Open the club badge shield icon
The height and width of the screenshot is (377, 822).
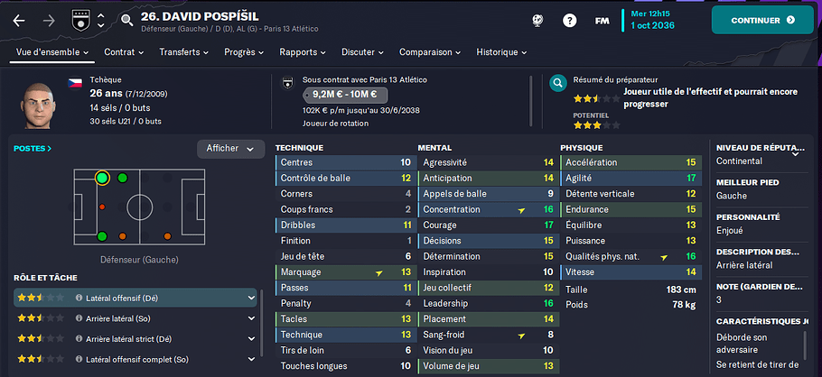click(x=80, y=21)
